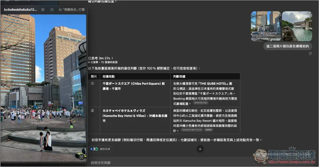This screenshot has width=319, height=167.
Task: Expand the 已思考 3m 27s thinking details
Action: [101, 58]
